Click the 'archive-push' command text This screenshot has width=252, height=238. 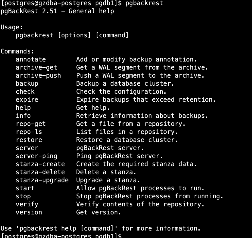pos(38,76)
